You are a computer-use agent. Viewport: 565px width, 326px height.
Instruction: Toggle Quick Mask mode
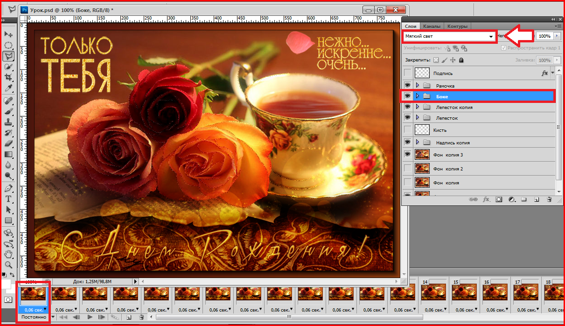click(8, 299)
